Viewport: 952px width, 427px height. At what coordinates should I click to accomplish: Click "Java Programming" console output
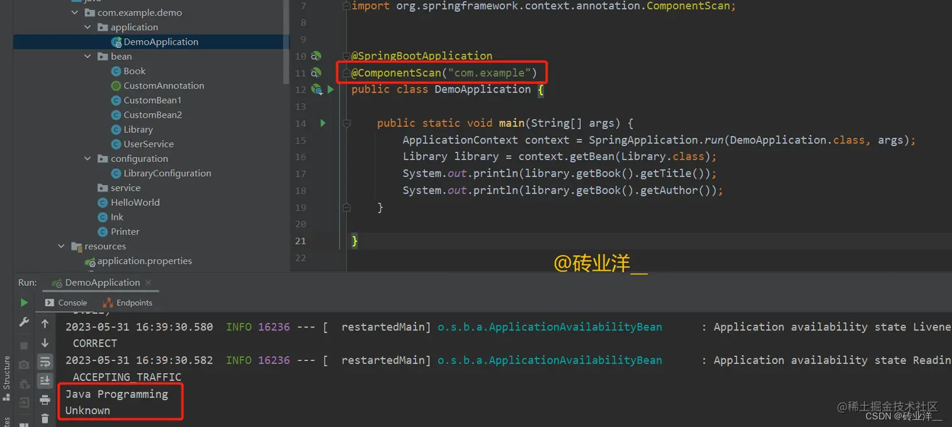pos(116,394)
